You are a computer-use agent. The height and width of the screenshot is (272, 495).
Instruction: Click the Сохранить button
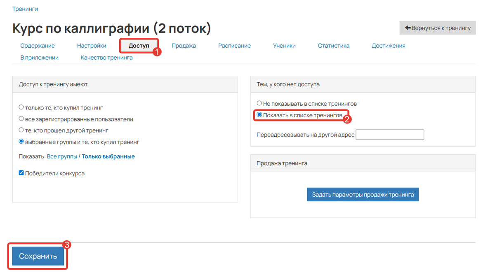(x=38, y=256)
